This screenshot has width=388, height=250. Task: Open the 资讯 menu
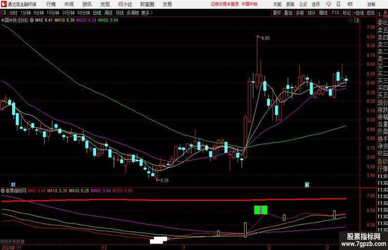87,4
